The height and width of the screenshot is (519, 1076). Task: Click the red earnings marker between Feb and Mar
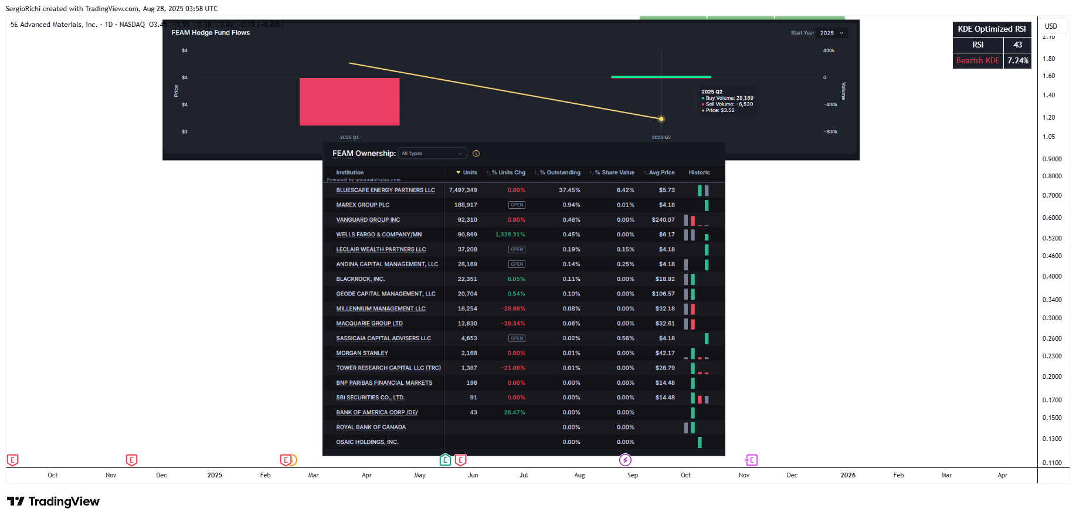(286, 460)
